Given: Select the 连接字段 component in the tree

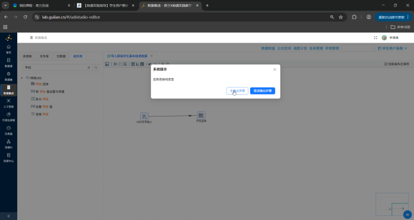Looking at the screenshot, I should (40, 114).
